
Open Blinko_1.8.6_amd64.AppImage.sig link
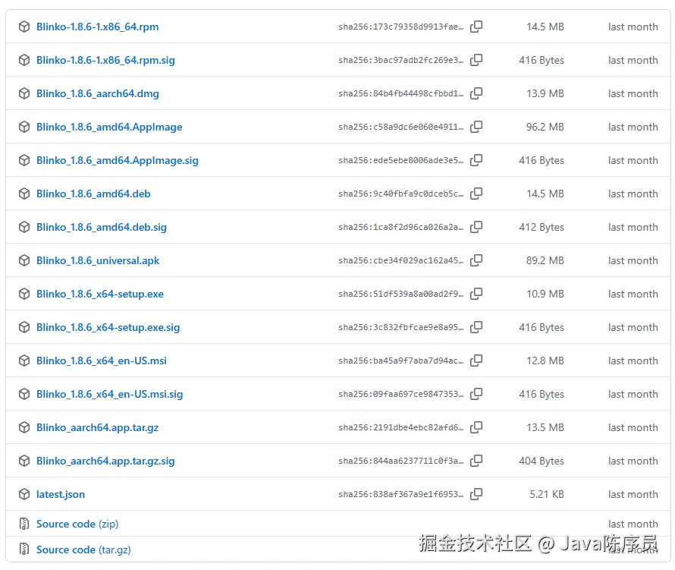point(118,160)
